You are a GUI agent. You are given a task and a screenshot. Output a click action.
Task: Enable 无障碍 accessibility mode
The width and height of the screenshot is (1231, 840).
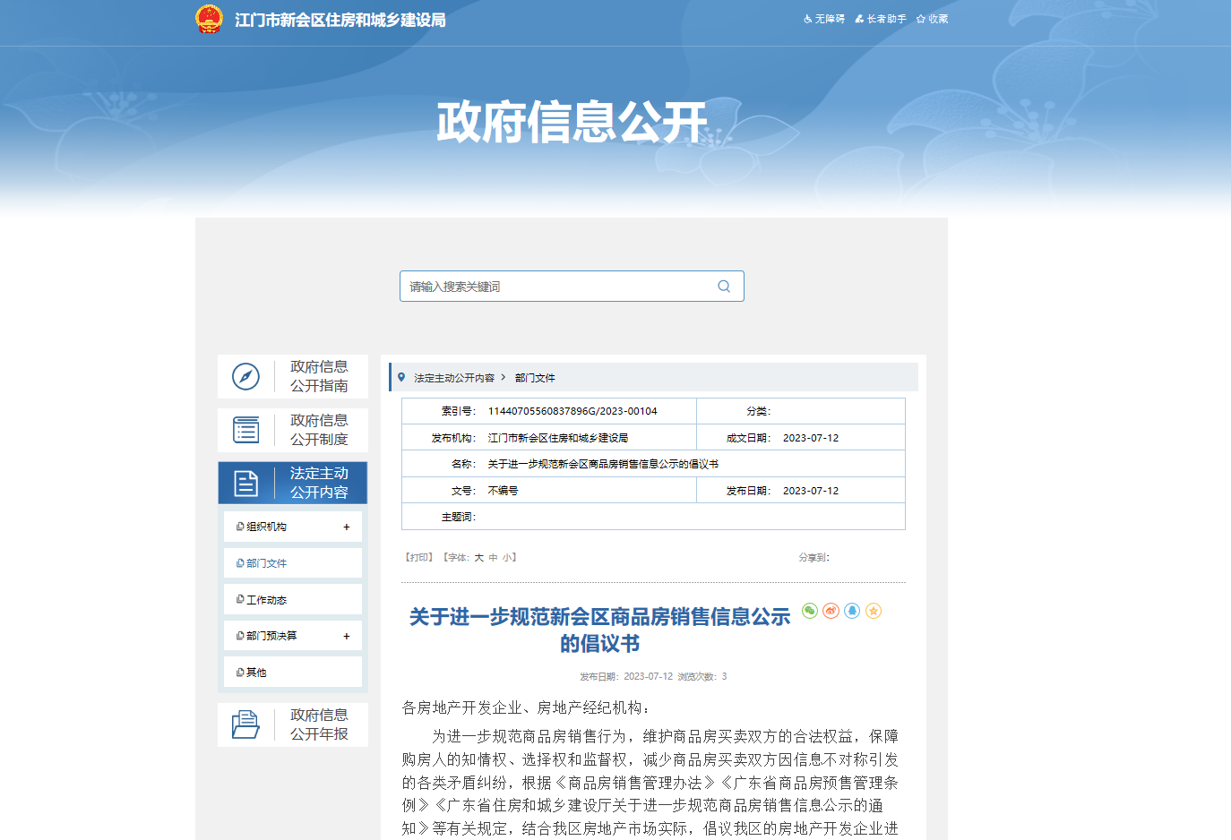pyautogui.click(x=824, y=19)
